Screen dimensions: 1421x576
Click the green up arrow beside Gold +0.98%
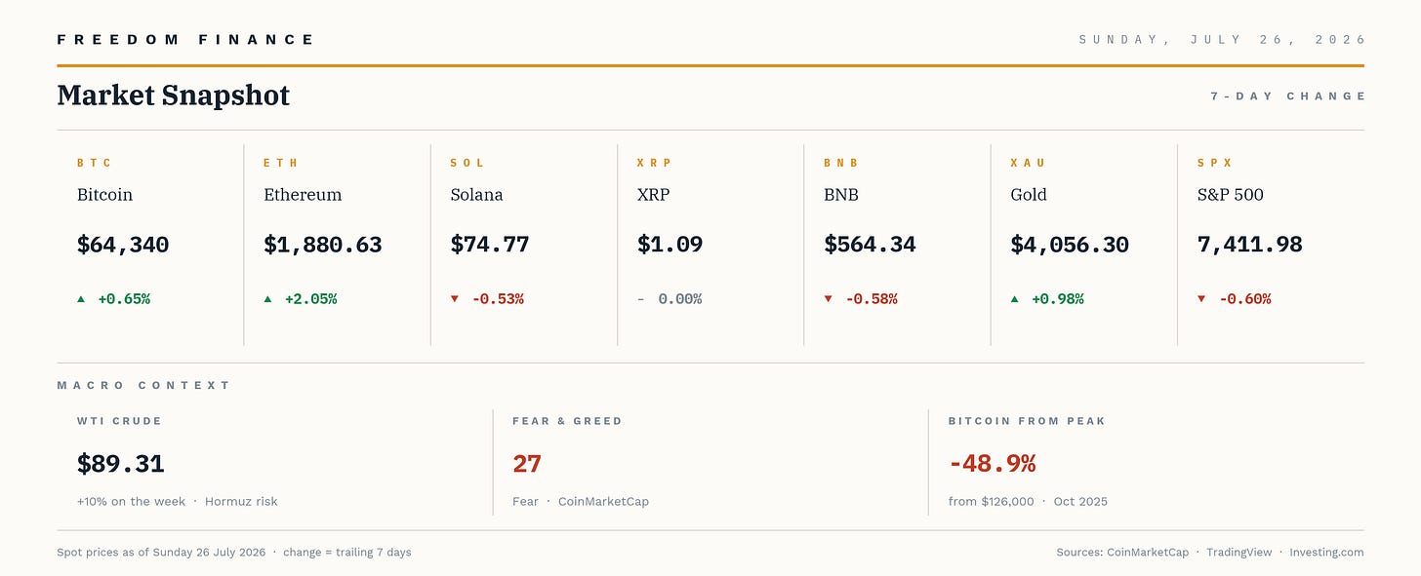coord(1015,299)
